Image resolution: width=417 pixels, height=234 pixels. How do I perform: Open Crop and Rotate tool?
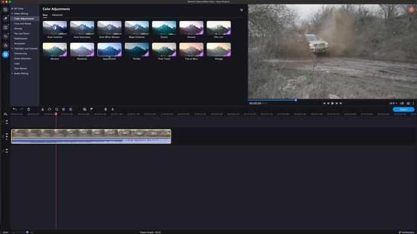coord(23,23)
